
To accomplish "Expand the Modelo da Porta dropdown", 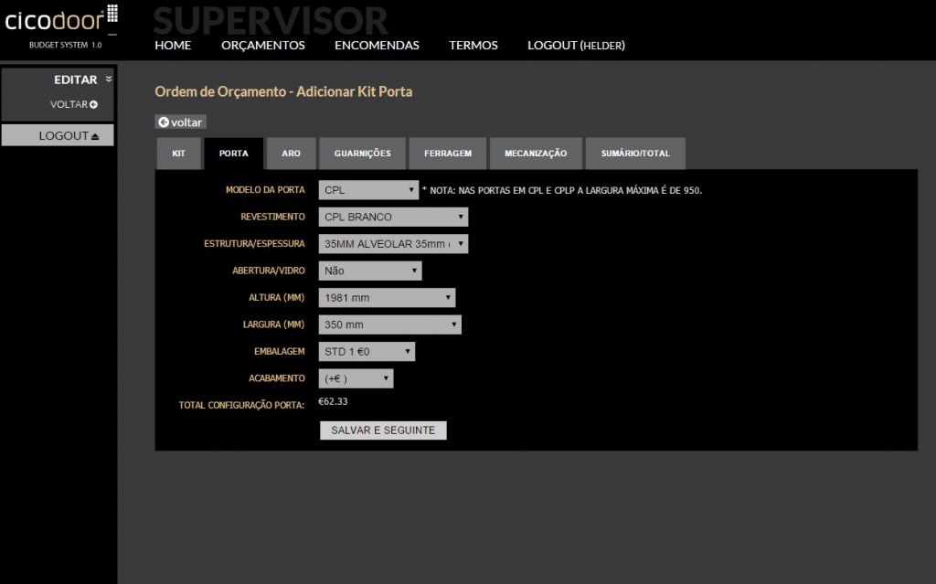I will click(x=369, y=190).
